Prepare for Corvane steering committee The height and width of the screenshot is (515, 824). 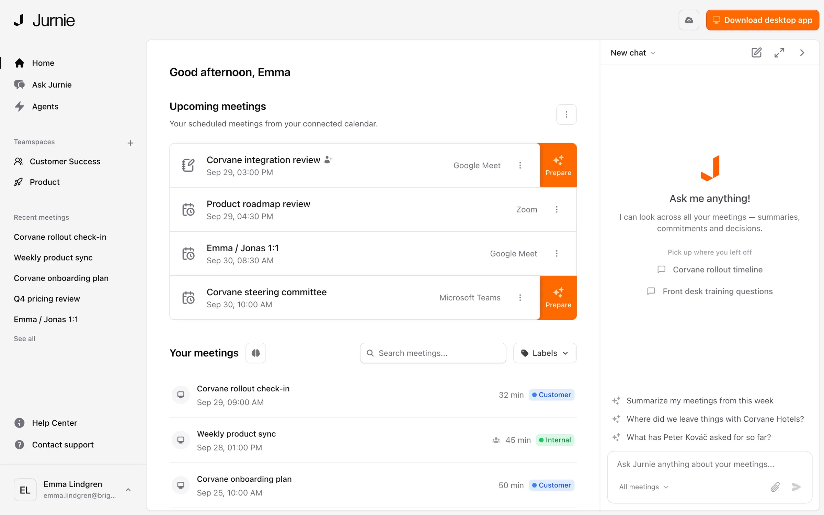coord(558,298)
